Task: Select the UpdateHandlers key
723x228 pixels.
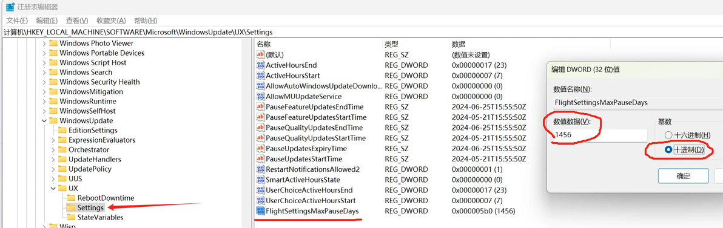Action: tap(95, 159)
